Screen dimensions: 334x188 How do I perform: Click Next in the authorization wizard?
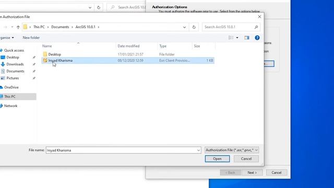pos(252,173)
